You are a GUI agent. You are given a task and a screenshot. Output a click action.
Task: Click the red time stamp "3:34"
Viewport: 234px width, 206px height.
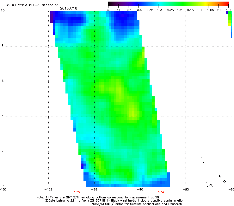pos(161,192)
